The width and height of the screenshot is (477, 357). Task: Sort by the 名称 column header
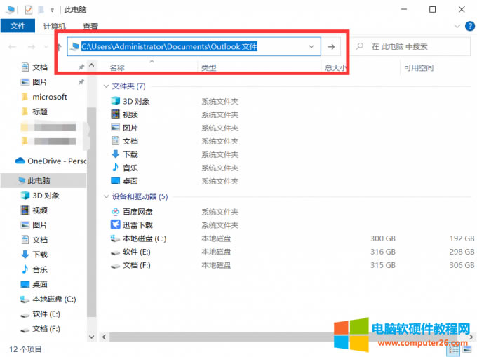pos(117,67)
